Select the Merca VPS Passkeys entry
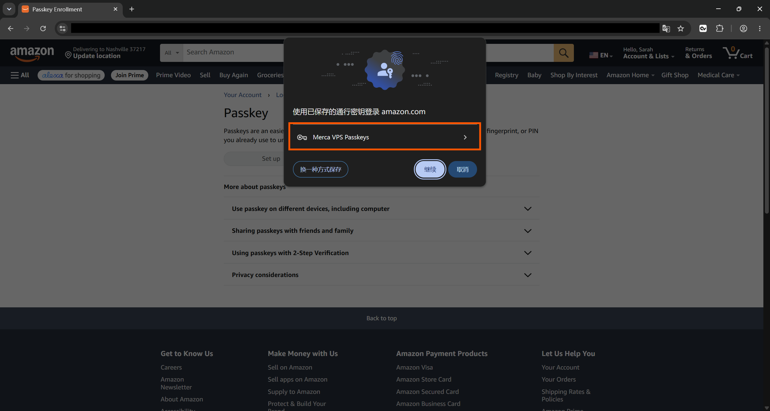770x411 pixels. click(385, 137)
